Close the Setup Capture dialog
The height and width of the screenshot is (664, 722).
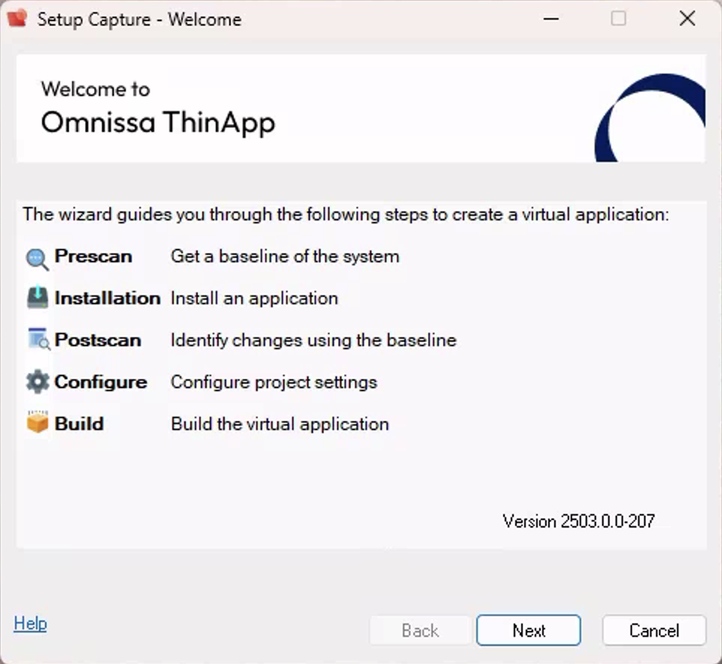point(687,19)
